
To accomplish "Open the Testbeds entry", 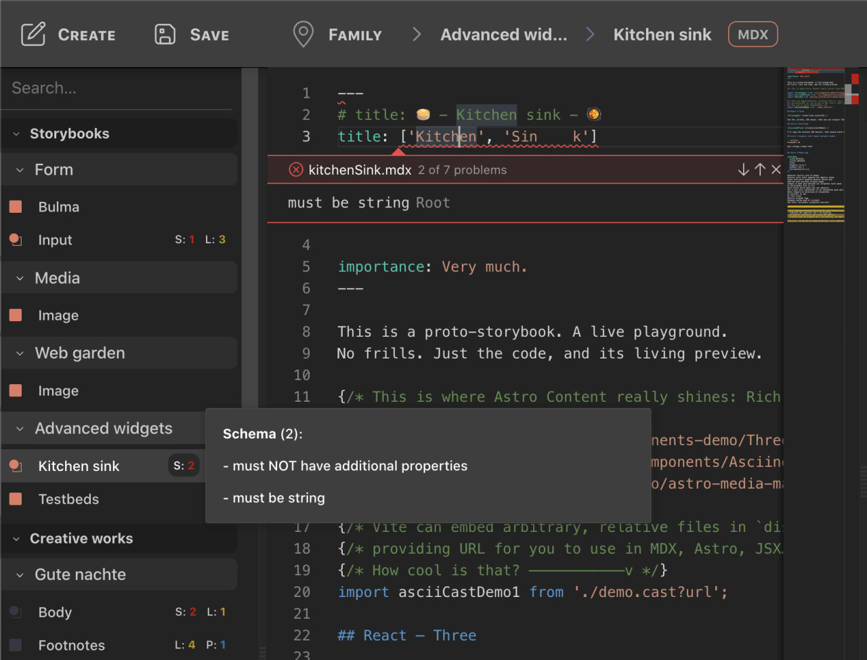I will [x=68, y=499].
